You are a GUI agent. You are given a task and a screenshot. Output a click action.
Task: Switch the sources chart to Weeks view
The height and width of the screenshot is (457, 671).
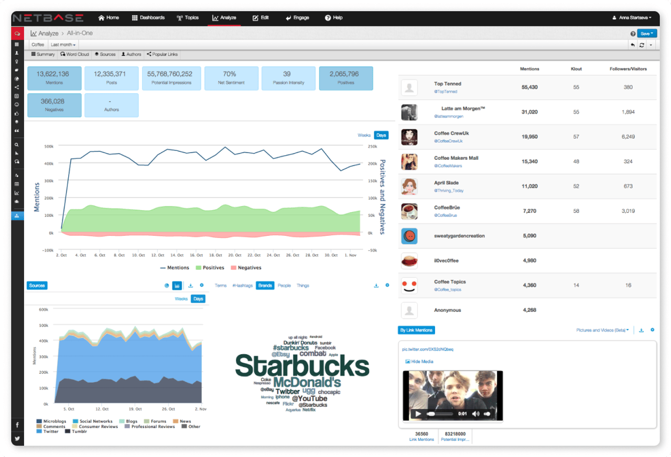pos(181,299)
